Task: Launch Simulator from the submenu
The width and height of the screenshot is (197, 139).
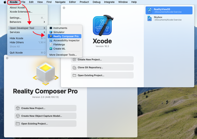Action: coord(65,32)
